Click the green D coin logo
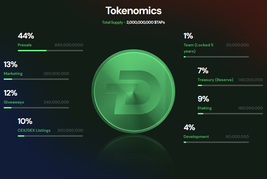Viewport: 267px width, 179px height. (x=133, y=91)
